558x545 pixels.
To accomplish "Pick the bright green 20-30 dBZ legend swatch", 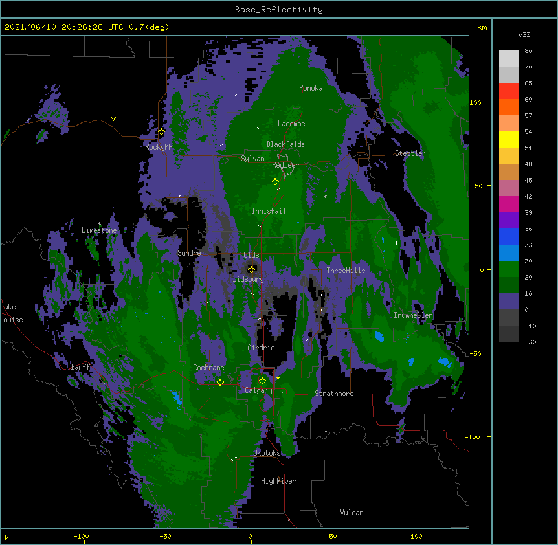I will [509, 269].
